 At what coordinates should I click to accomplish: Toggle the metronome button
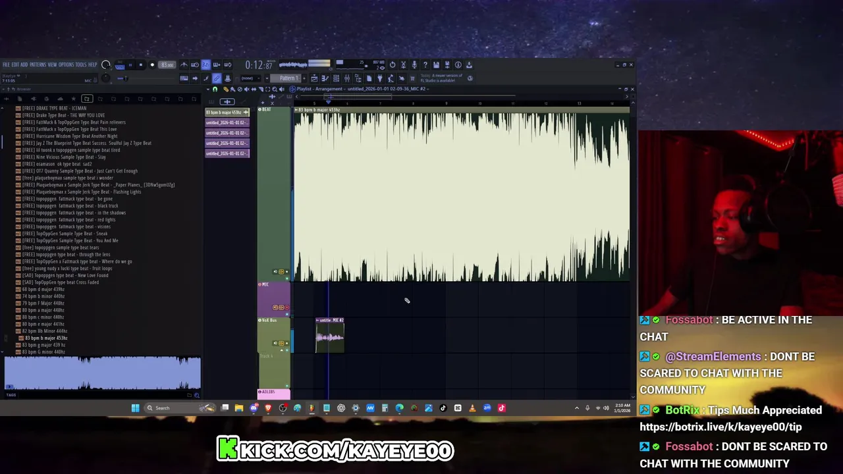tap(184, 65)
